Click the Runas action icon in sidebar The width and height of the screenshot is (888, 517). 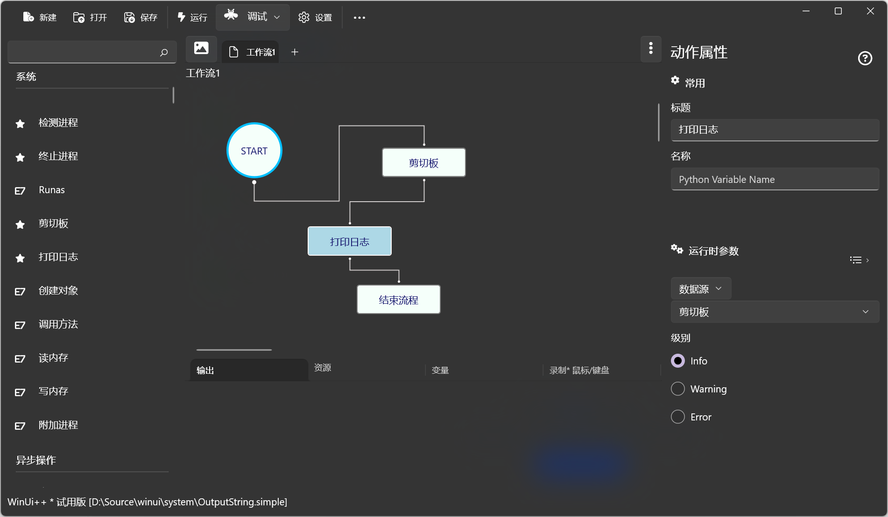pyautogui.click(x=20, y=190)
